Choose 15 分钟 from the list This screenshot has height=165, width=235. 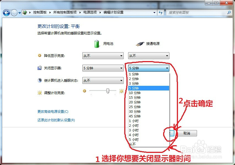click(149, 98)
